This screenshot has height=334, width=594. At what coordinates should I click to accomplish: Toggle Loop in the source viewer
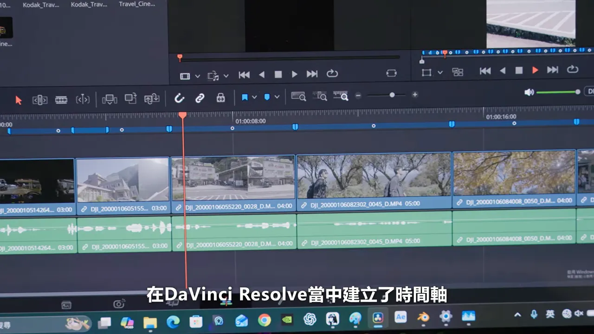pos(332,74)
